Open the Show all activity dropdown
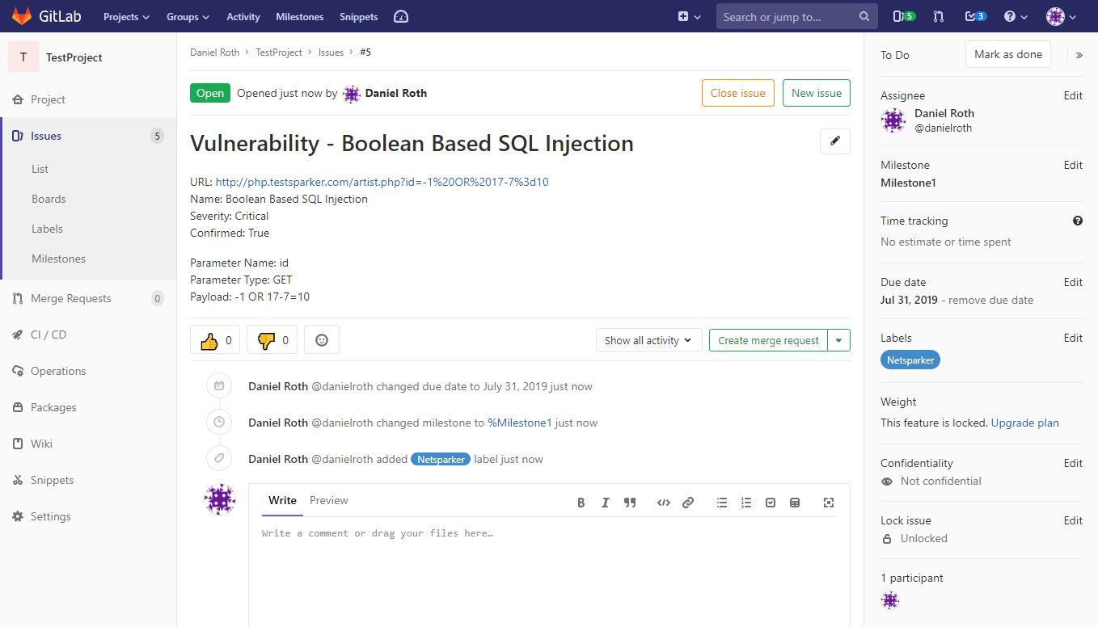The width and height of the screenshot is (1098, 627). 648,339
